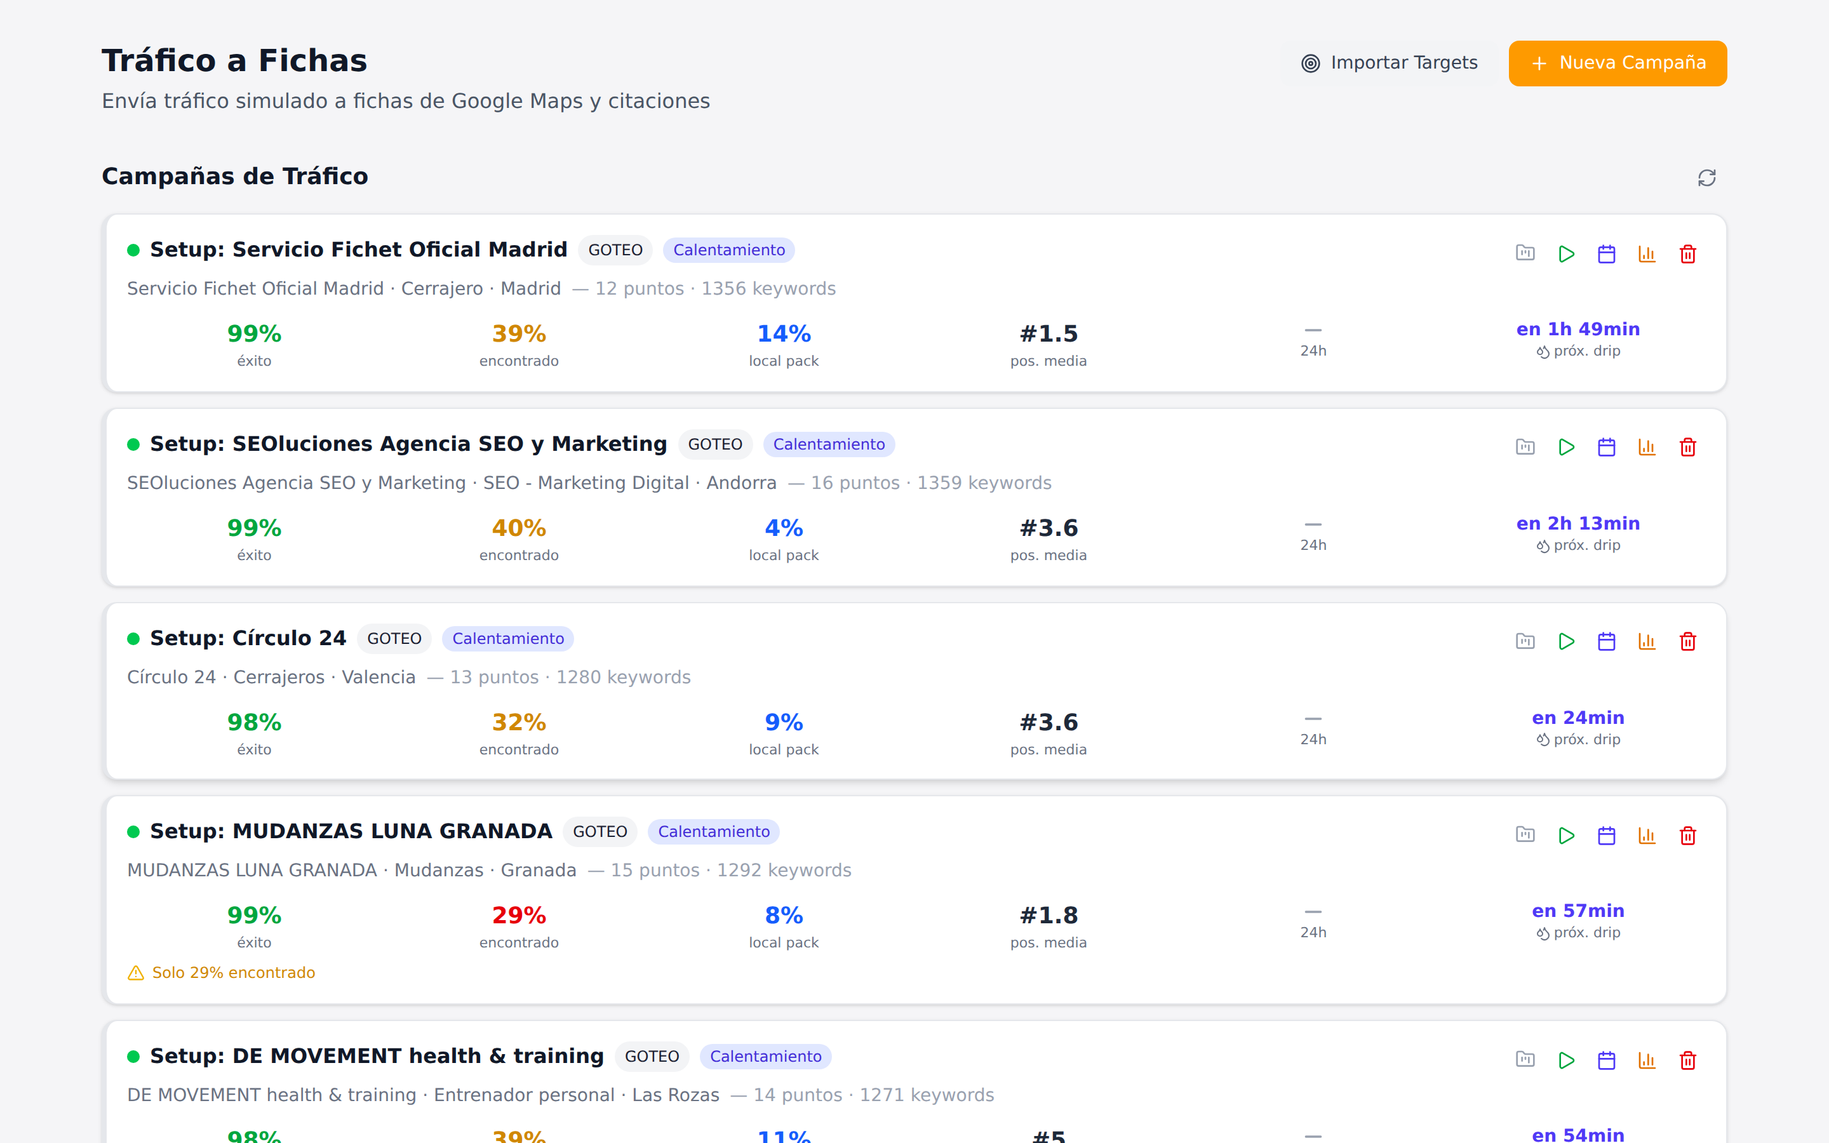The height and width of the screenshot is (1143, 1829).
Task: Remove the Círculo 24 campaign with trash icon
Action: (1687, 641)
